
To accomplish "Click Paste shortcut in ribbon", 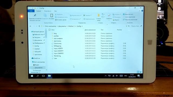I will [61, 20].
